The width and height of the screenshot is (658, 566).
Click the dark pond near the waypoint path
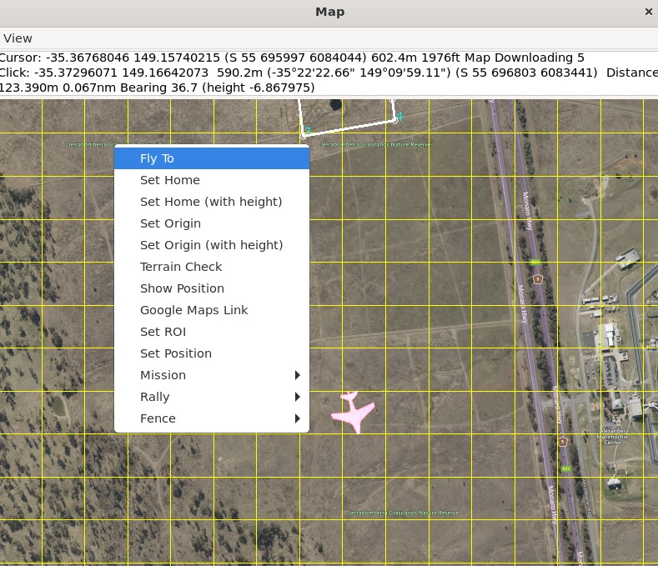pos(335,106)
